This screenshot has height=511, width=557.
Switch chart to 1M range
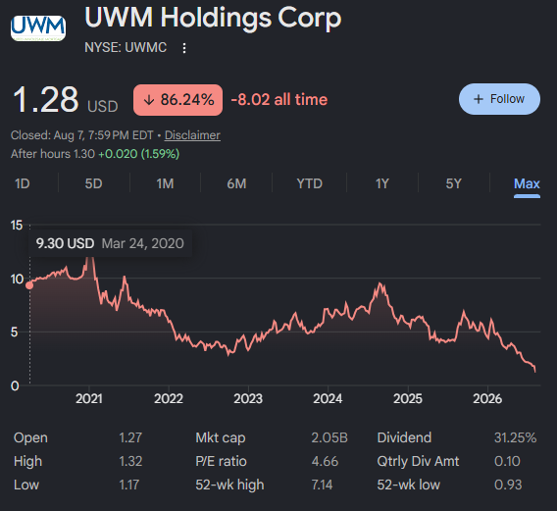coord(165,183)
